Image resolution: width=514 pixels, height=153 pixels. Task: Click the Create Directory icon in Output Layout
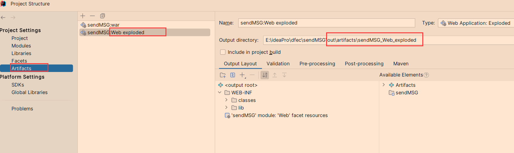pyautogui.click(x=223, y=75)
